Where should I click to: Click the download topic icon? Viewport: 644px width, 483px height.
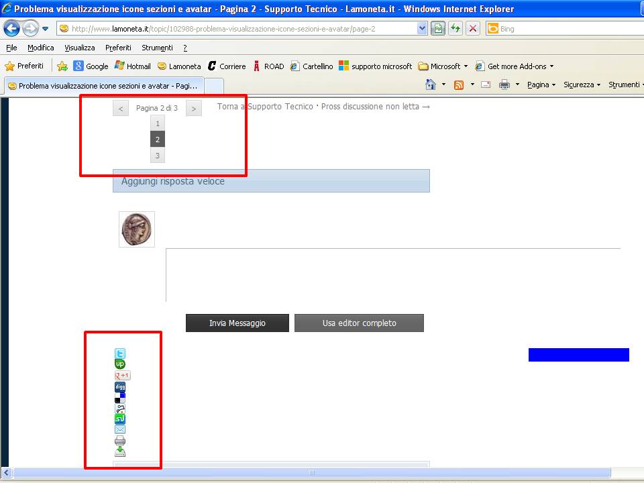pyautogui.click(x=120, y=451)
